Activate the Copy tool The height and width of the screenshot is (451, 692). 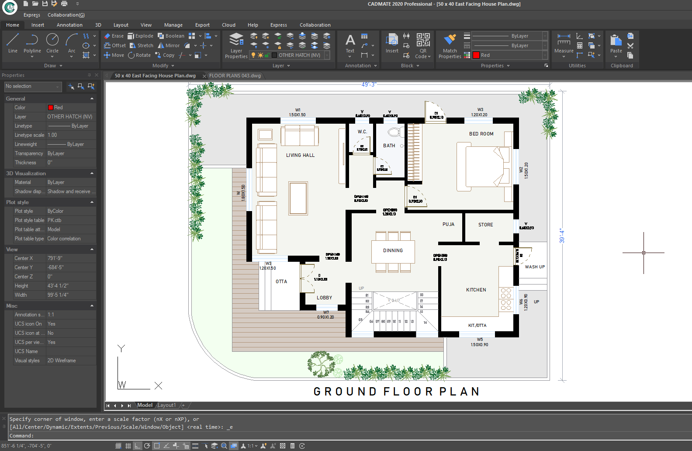coord(165,55)
